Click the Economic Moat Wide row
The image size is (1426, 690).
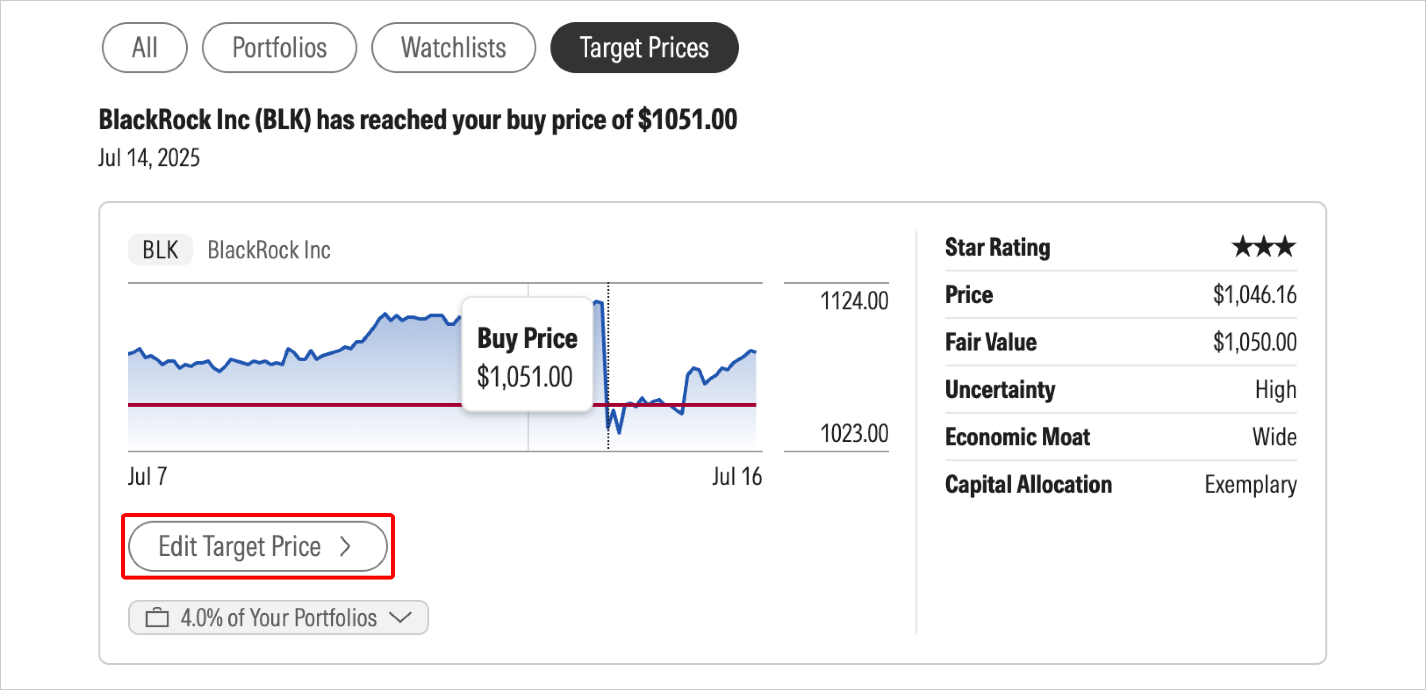[x=1120, y=437]
